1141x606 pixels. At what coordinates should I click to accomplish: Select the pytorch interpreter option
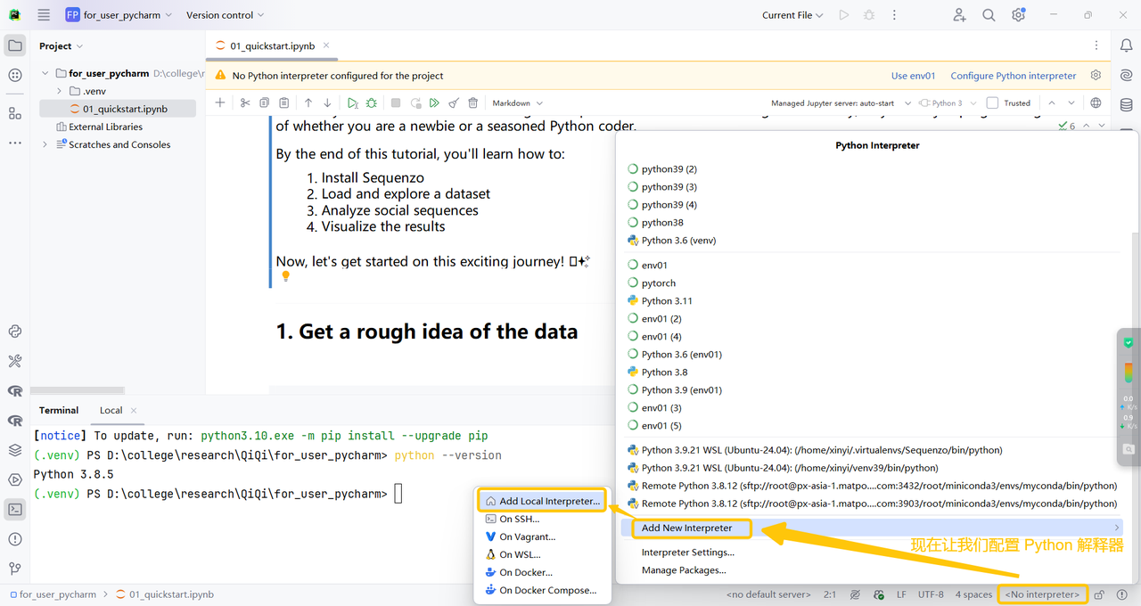pos(658,283)
